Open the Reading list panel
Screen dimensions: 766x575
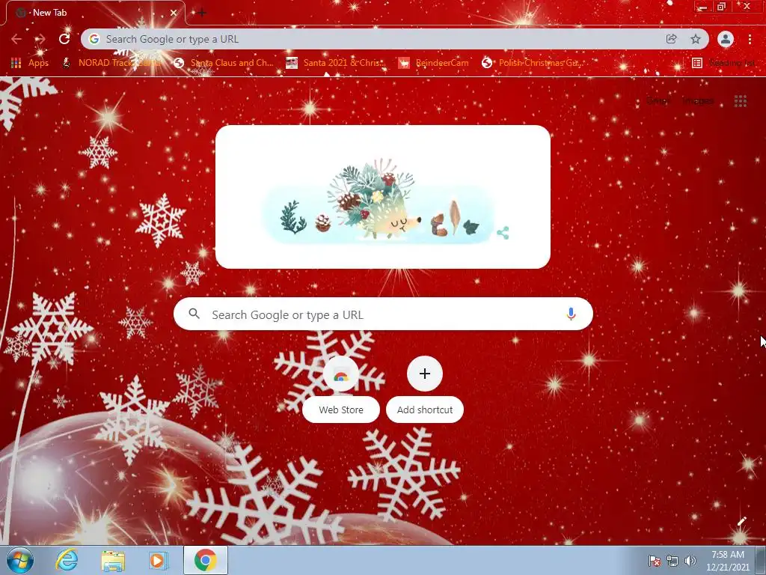(x=723, y=63)
